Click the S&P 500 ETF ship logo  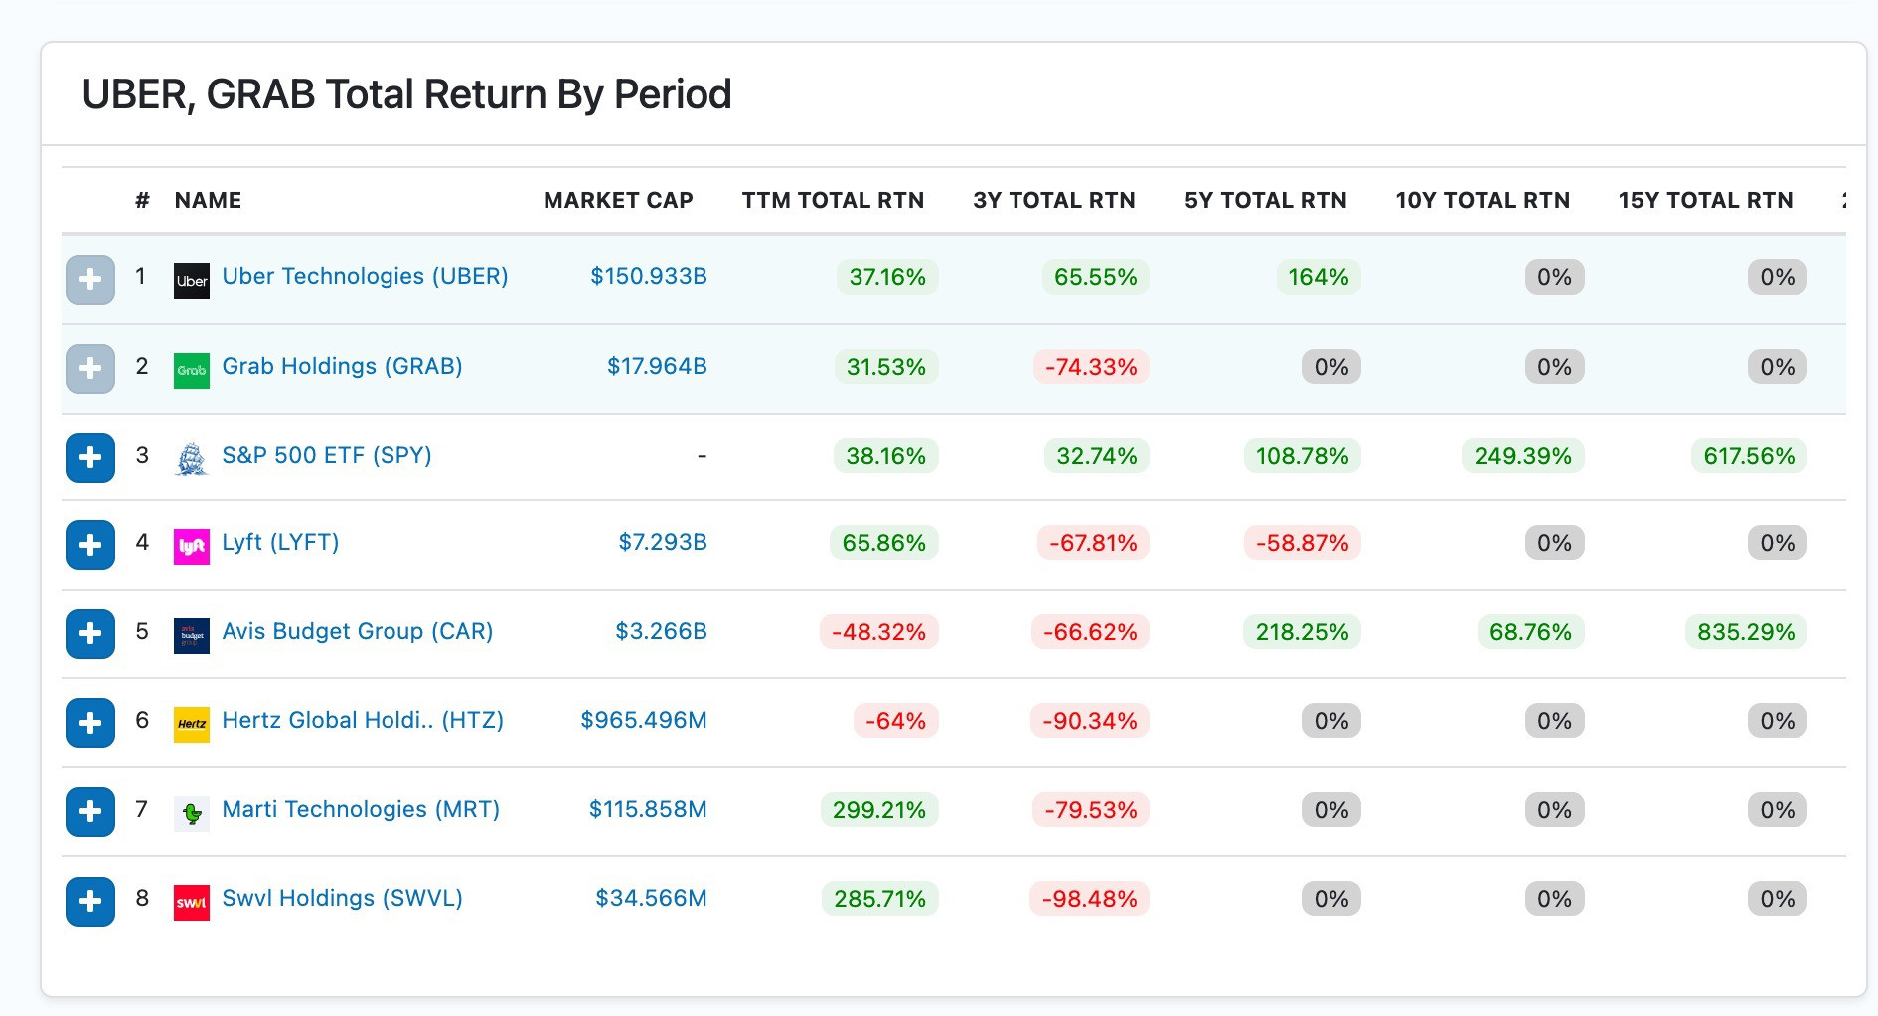point(192,459)
